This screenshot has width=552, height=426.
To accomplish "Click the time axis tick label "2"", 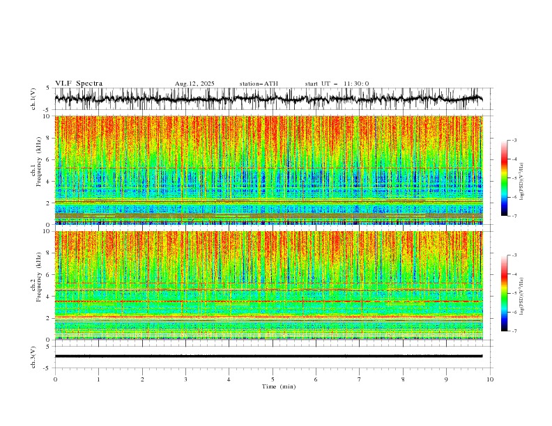I will (142, 379).
